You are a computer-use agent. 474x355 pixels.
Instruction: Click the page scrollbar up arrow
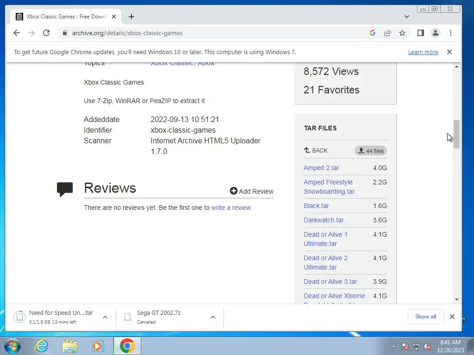(x=456, y=67)
